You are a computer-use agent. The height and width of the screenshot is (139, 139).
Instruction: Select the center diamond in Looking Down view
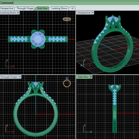(38, 39)
